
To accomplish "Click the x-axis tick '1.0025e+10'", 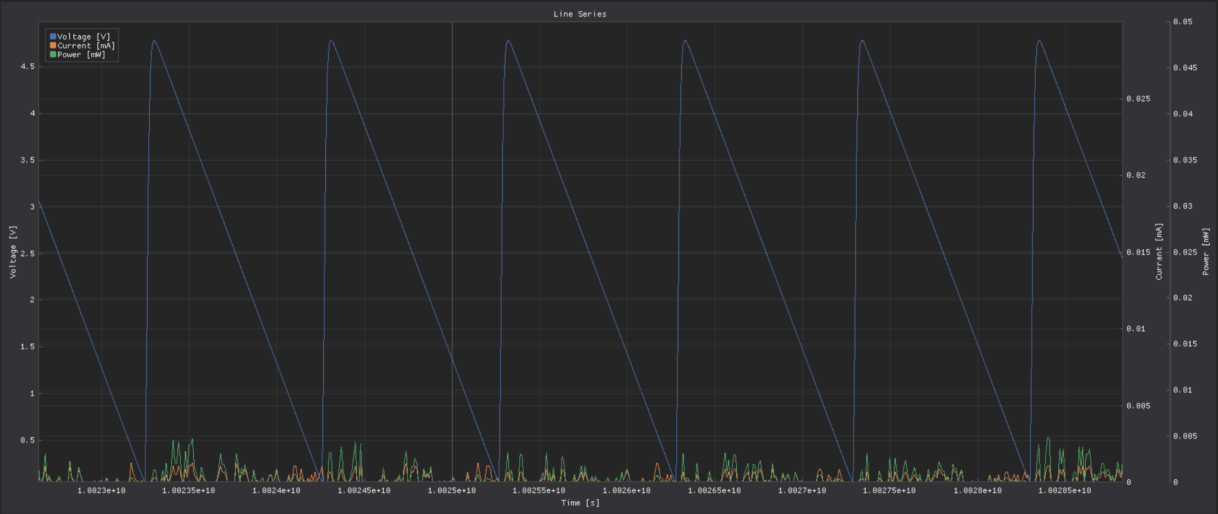I will pyautogui.click(x=452, y=490).
